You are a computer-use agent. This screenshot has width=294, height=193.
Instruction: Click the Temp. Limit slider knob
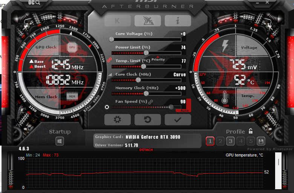pyautogui.click(x=144, y=66)
